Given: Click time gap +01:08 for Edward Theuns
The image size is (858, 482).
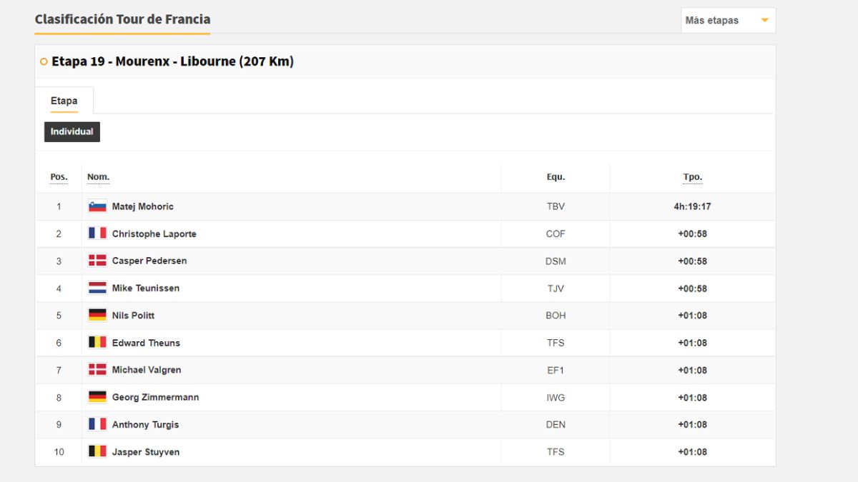Looking at the screenshot, I should point(692,343).
